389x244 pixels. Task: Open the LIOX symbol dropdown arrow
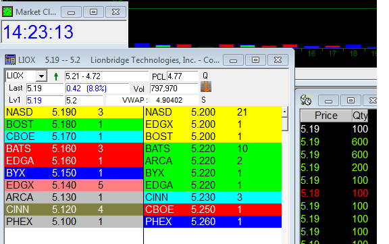click(x=41, y=76)
